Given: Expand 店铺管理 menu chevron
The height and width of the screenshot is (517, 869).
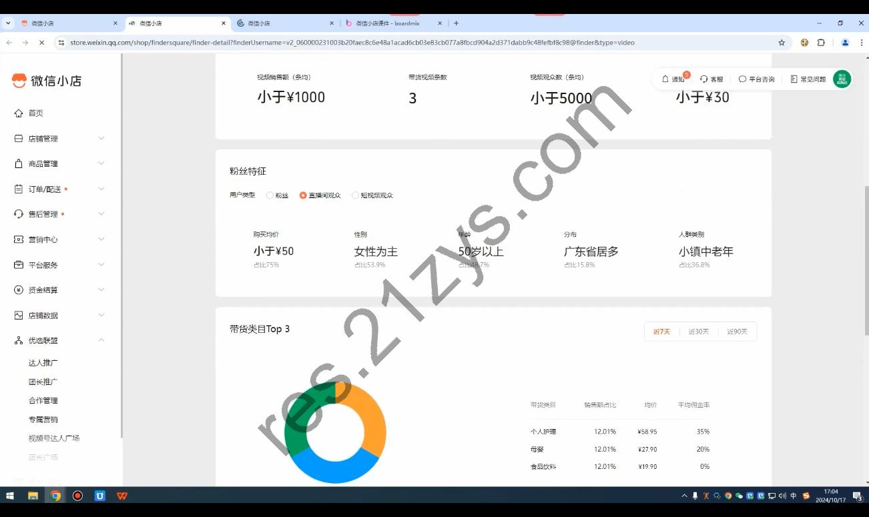Looking at the screenshot, I should [101, 138].
